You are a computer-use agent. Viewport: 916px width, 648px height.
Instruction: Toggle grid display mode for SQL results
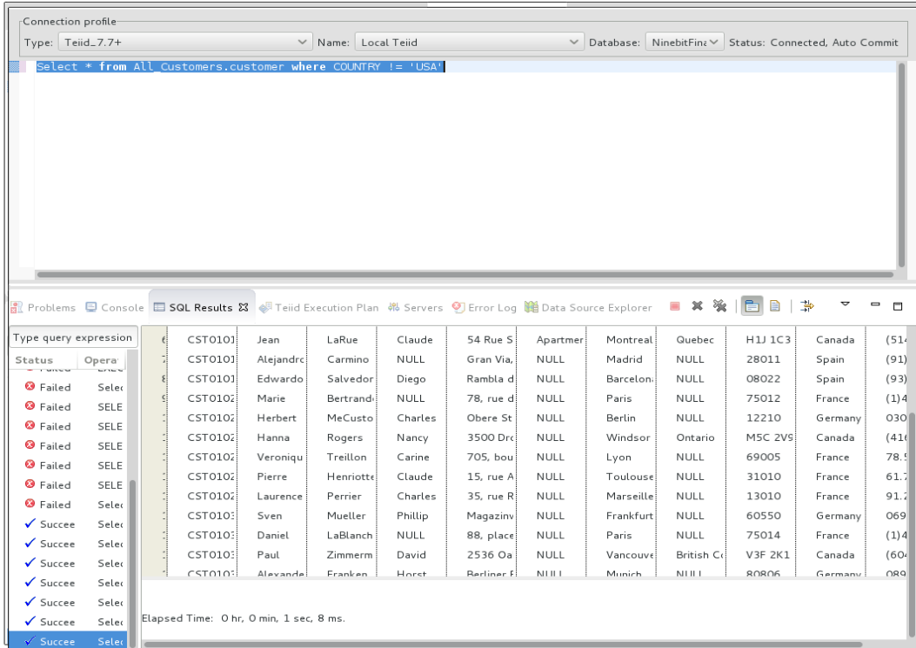click(x=752, y=305)
